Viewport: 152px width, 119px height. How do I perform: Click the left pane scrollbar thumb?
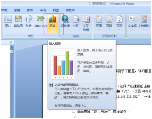tap(12, 52)
